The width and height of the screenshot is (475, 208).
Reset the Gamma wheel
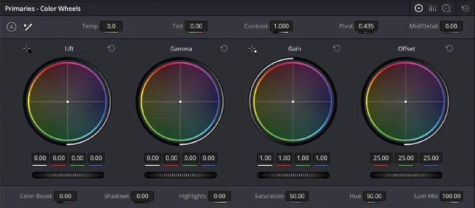224,49
